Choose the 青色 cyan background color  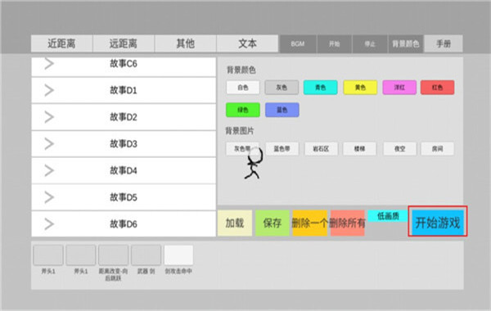(320, 88)
